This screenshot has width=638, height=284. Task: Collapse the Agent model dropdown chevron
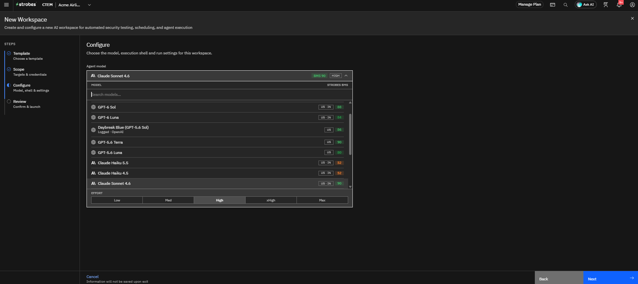346,76
